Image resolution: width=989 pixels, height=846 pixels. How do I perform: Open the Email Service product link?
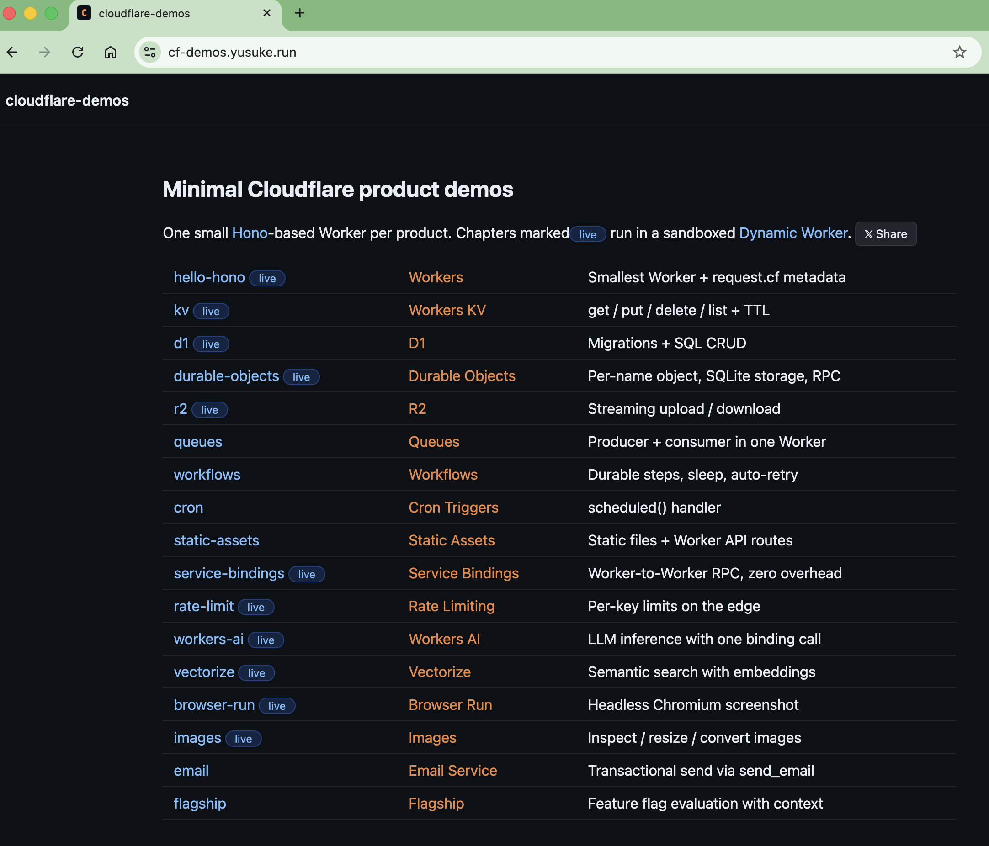point(453,771)
